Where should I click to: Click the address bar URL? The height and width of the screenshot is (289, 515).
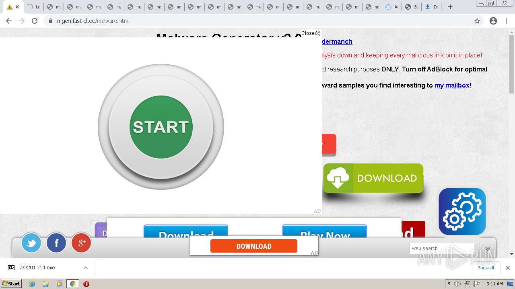point(93,21)
